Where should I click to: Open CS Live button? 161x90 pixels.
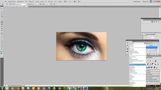click(x=151, y=1)
